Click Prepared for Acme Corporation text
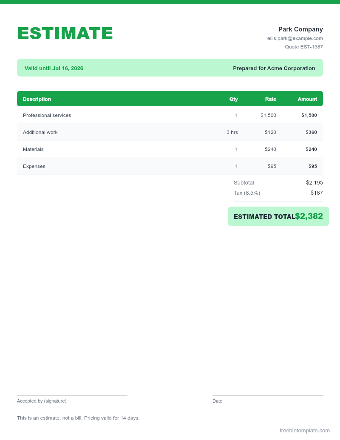This screenshot has height=440, width=340. [274, 68]
